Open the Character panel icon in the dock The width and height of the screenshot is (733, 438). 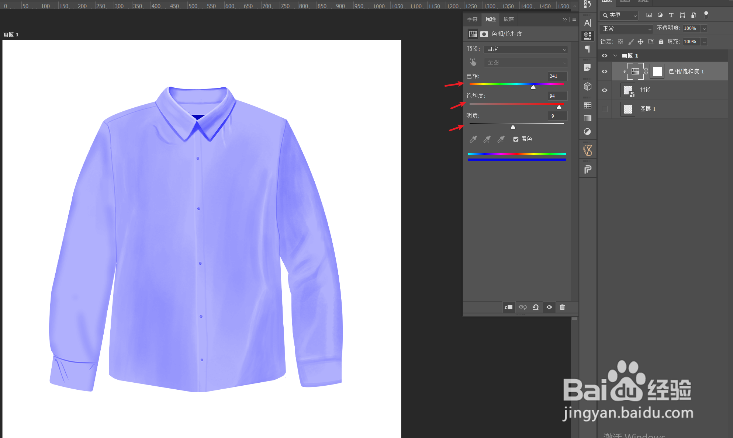pyautogui.click(x=588, y=23)
